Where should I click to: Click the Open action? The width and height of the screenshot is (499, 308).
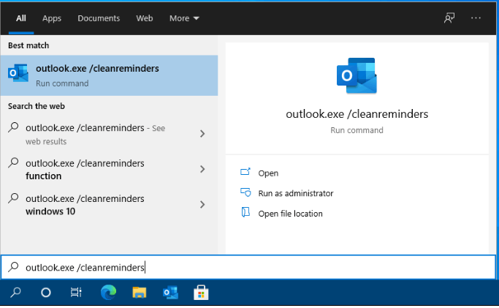coord(268,173)
